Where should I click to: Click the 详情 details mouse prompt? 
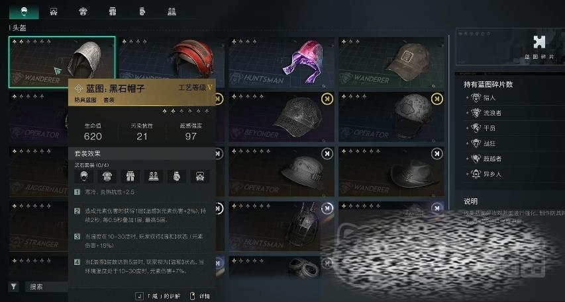point(200,296)
